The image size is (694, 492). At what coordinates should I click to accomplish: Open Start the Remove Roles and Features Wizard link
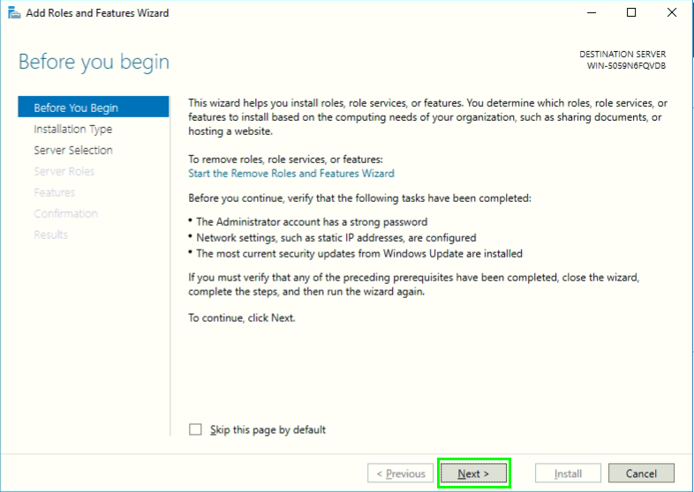(291, 174)
